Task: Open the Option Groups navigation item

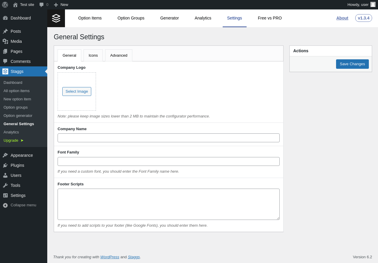Action: click(131, 18)
